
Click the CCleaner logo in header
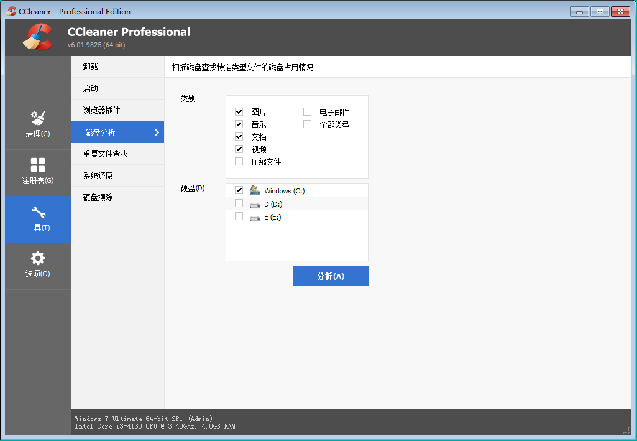coord(37,37)
